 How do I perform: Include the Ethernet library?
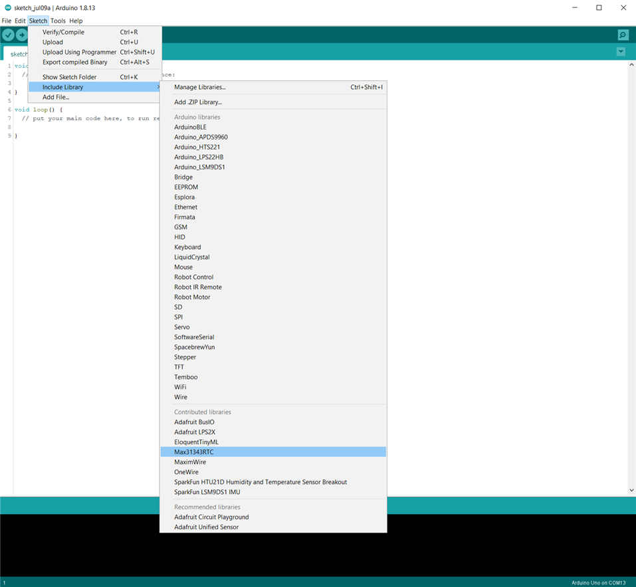click(x=273, y=207)
